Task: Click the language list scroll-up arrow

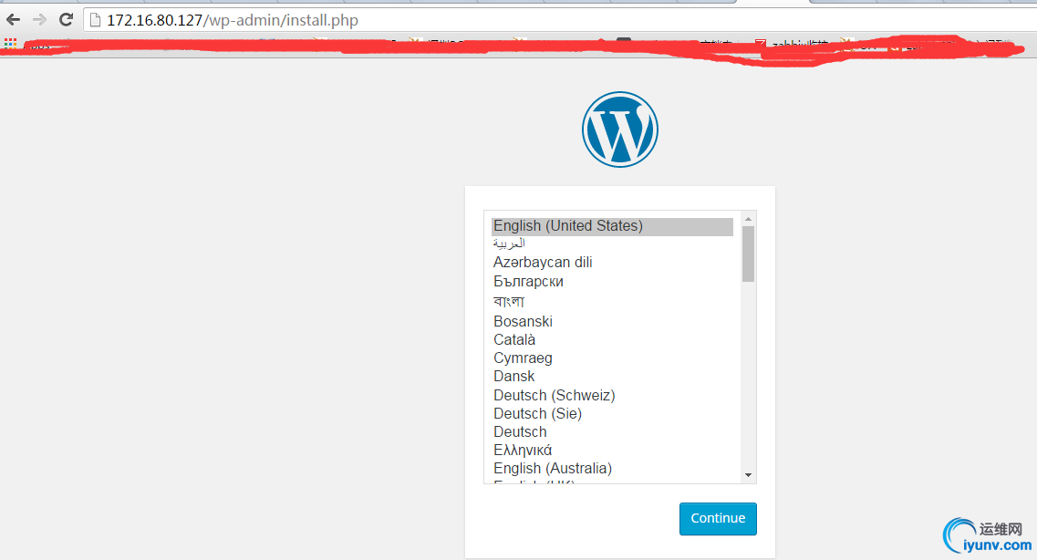Action: [x=748, y=219]
